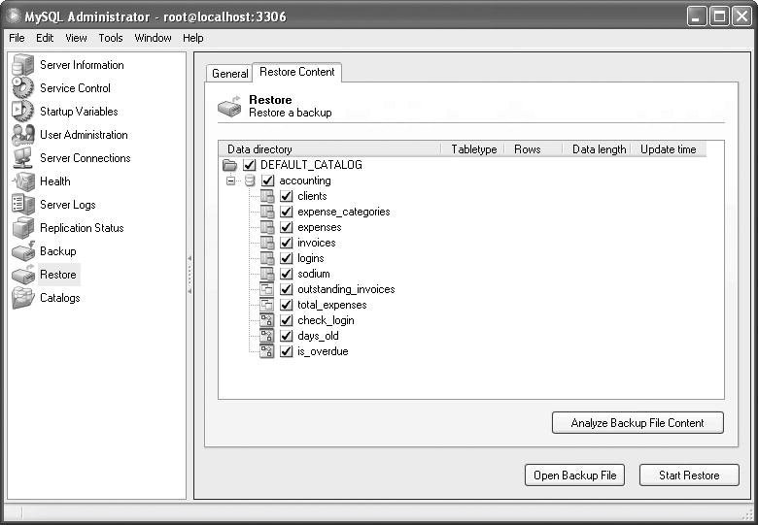Viewport: 758px width, 525px height.
Task: Click the Startup Variables icon
Action: [22, 112]
